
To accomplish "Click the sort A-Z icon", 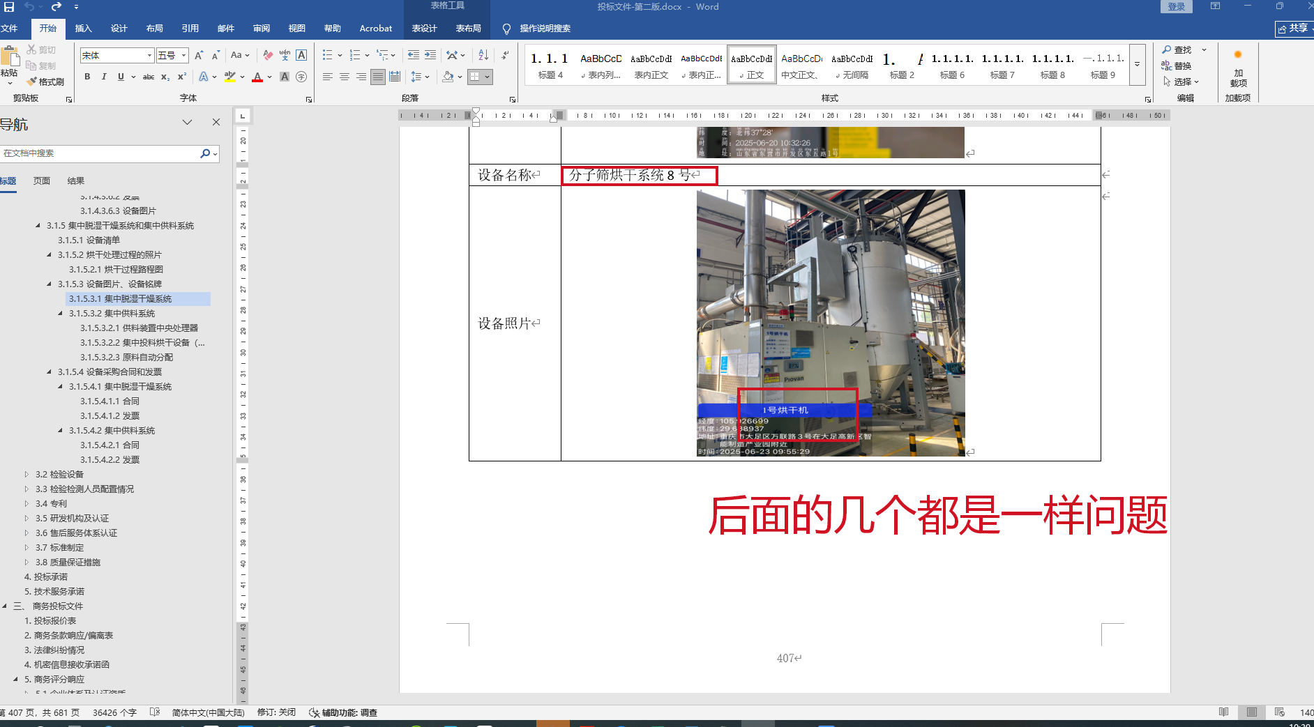I will pos(483,55).
